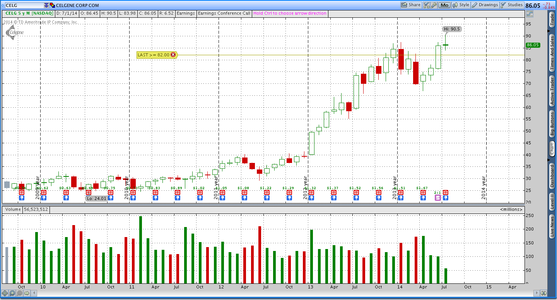Image resolution: width=557 pixels, height=300 pixels.
Task: Open the Style menu
Action: click(461, 5)
